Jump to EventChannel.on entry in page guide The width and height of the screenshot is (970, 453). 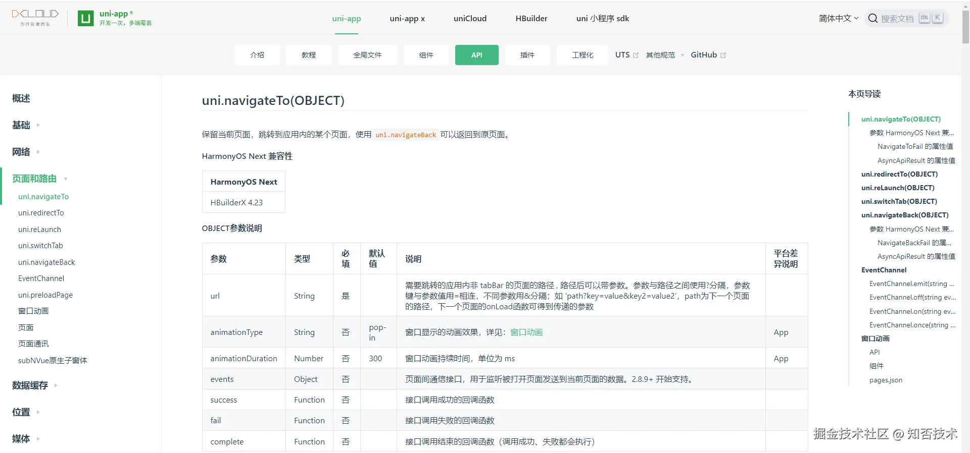pos(912,312)
